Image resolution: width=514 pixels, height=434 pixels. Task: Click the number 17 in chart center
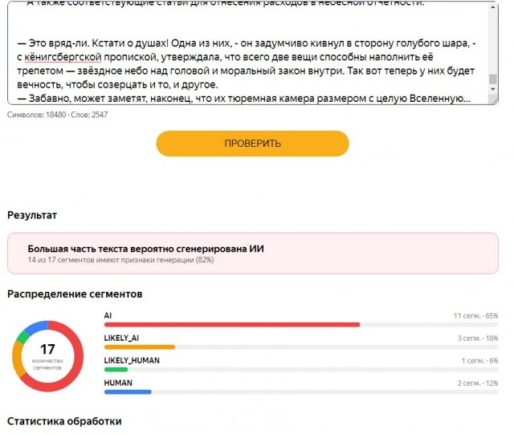[x=47, y=349]
